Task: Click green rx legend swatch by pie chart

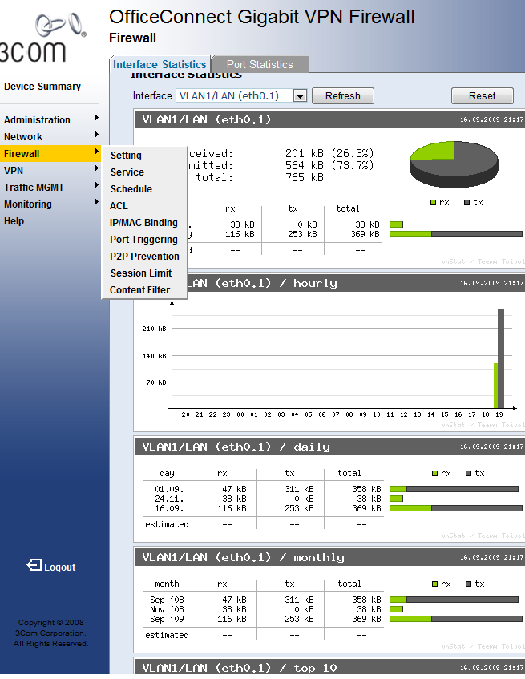Action: pos(433,202)
